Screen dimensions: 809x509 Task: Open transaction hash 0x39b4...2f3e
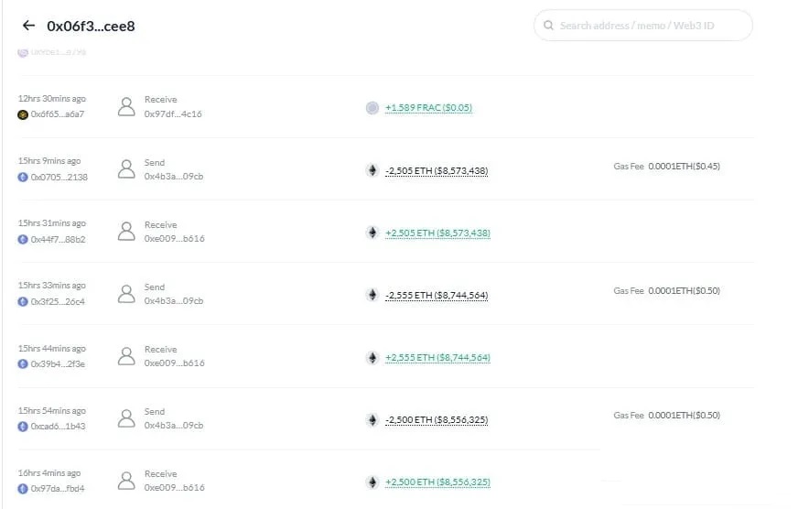click(58, 364)
